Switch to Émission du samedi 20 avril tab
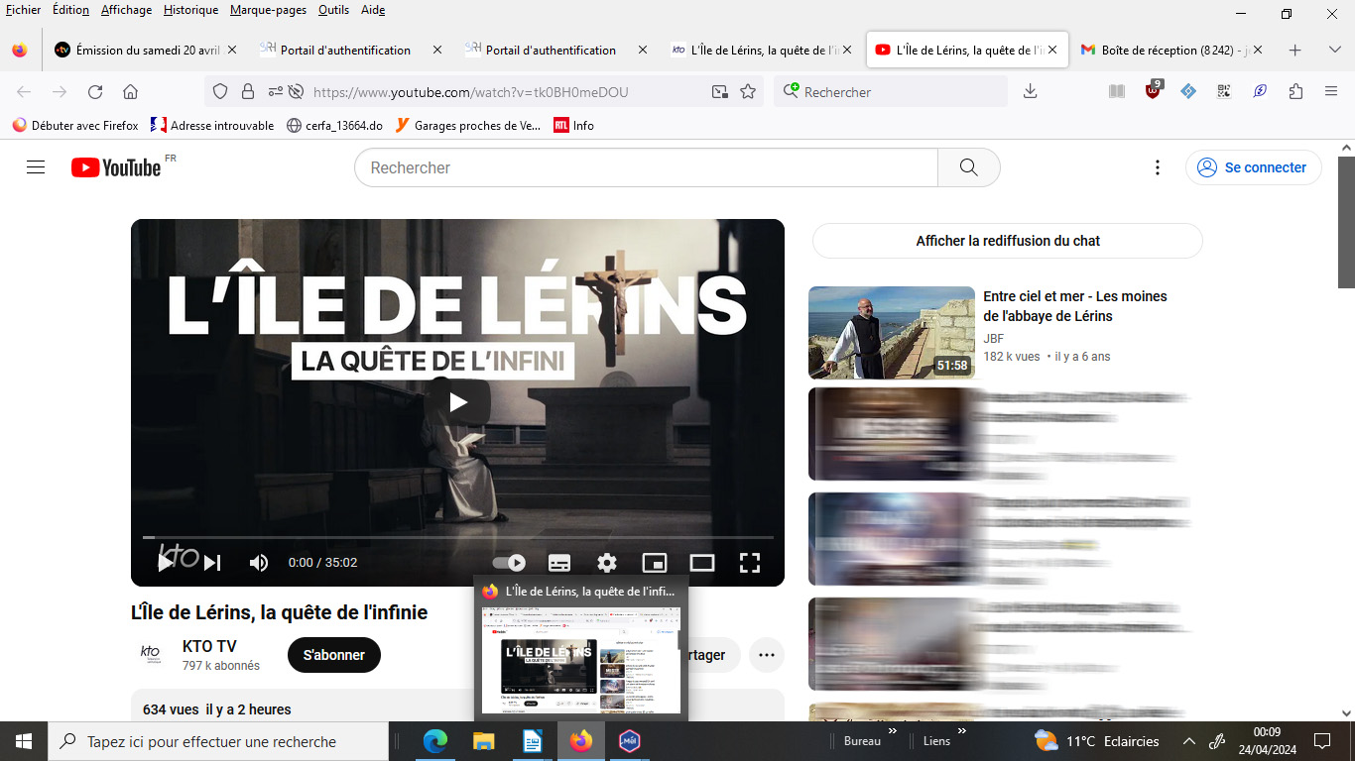 145,50
